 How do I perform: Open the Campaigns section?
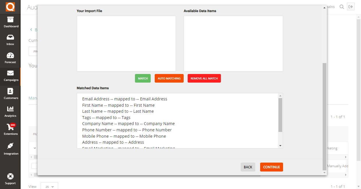pyautogui.click(x=10, y=76)
